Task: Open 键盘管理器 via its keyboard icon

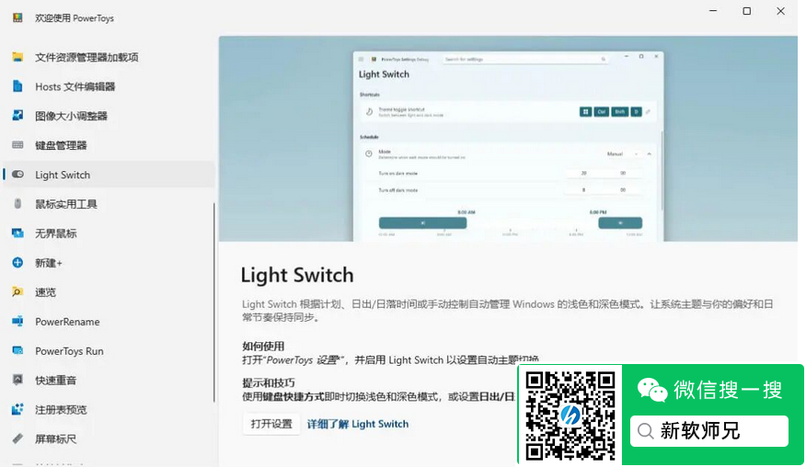Action: point(17,145)
